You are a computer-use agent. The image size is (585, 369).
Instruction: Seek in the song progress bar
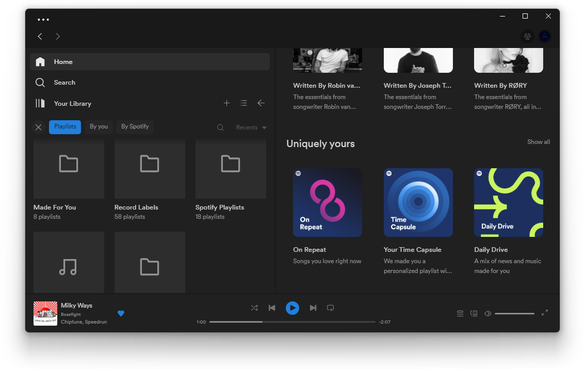pos(293,322)
